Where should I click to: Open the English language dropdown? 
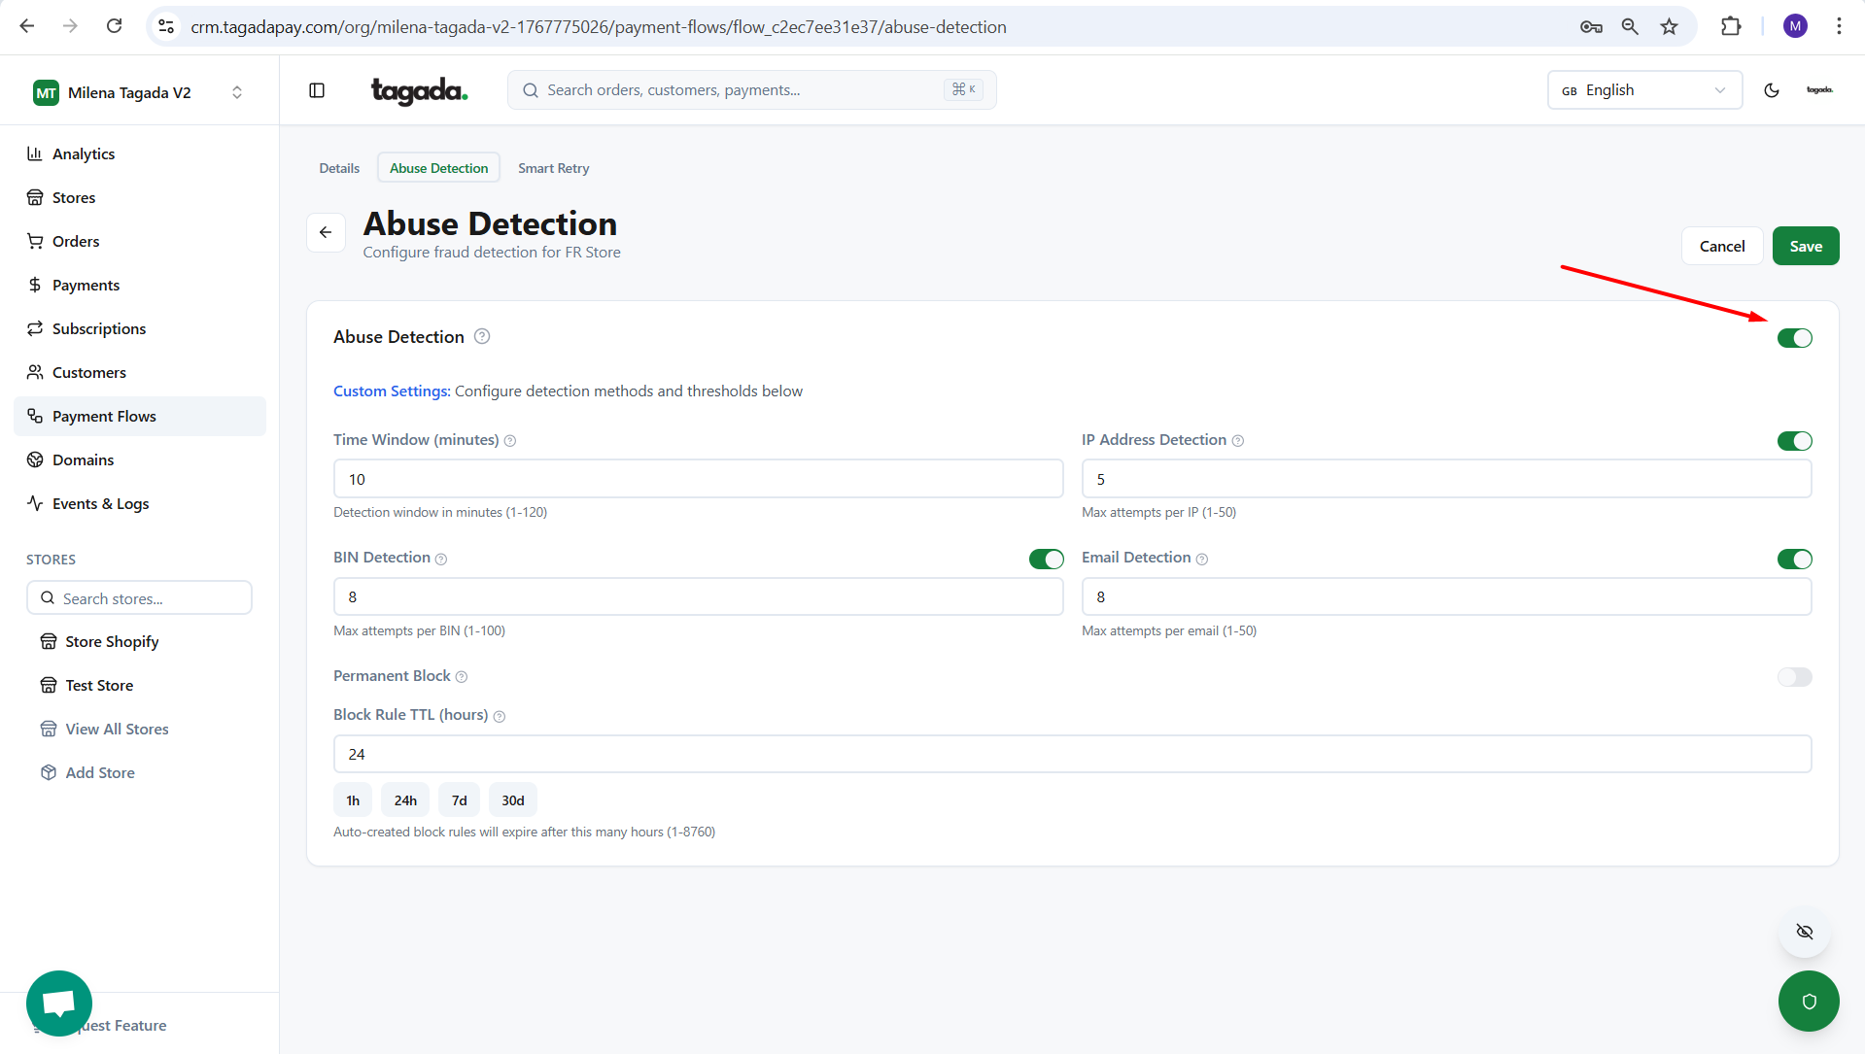click(1643, 90)
